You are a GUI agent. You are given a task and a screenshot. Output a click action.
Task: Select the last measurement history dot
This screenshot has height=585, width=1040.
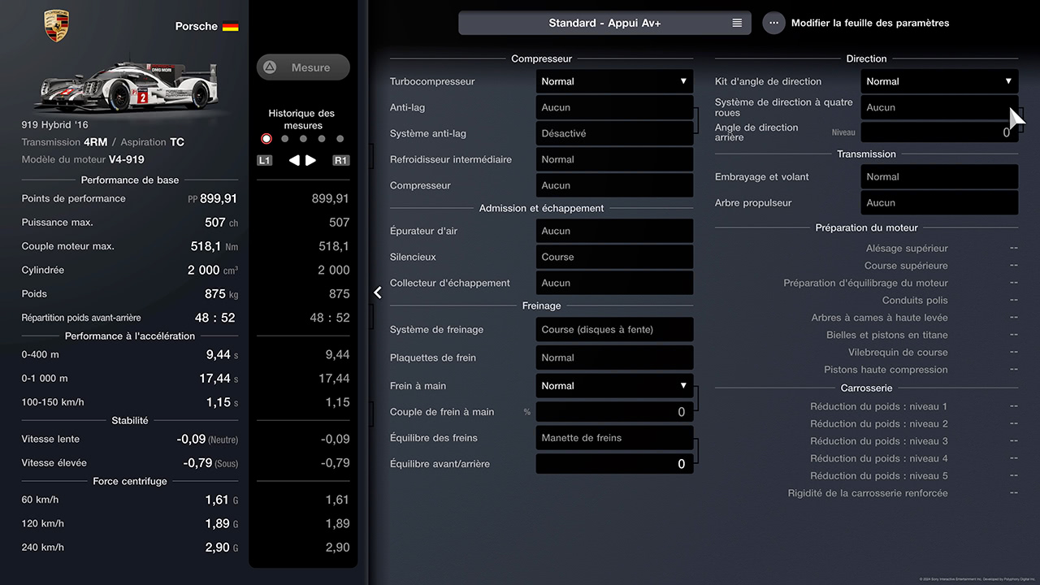coord(340,139)
